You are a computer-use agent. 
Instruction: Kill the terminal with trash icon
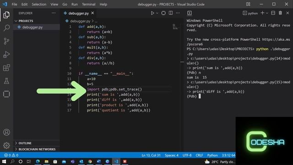click(x=280, y=13)
